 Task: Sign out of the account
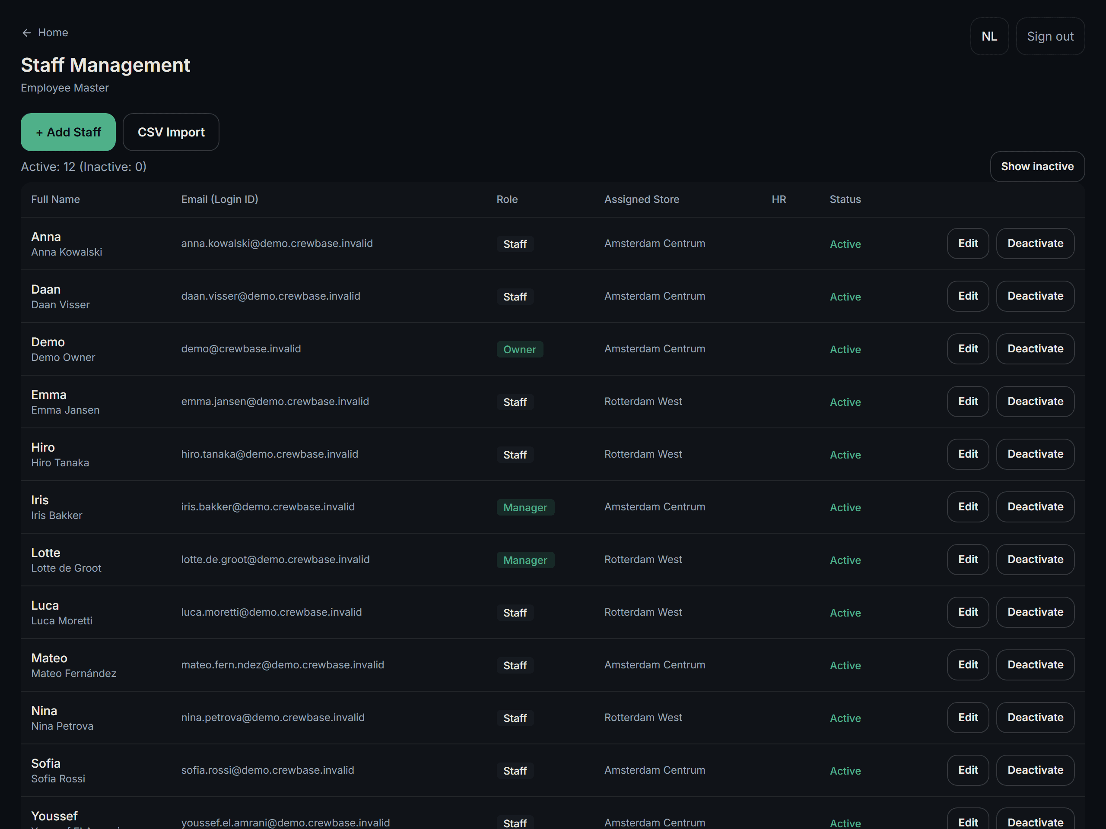[x=1050, y=36]
